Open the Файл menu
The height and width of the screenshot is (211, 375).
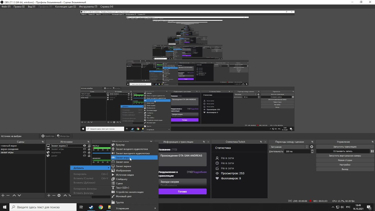[6, 6]
